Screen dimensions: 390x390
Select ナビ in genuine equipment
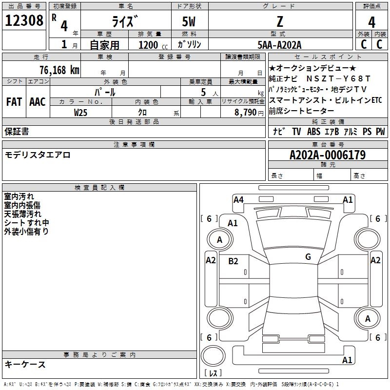(x=279, y=131)
